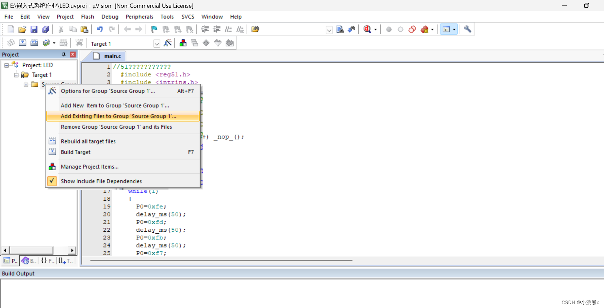
Task: Open the Target 1 combo box dropdown
Action: point(157,44)
